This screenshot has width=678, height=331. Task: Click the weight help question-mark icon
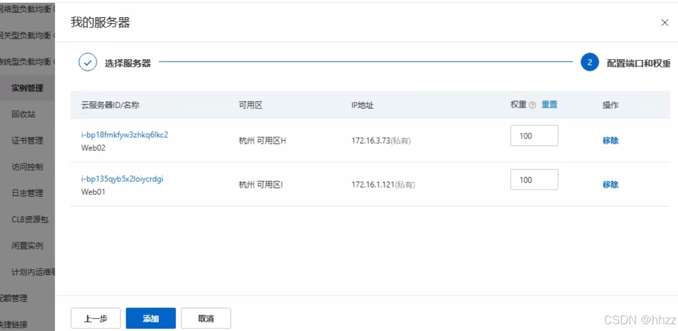pyautogui.click(x=532, y=105)
